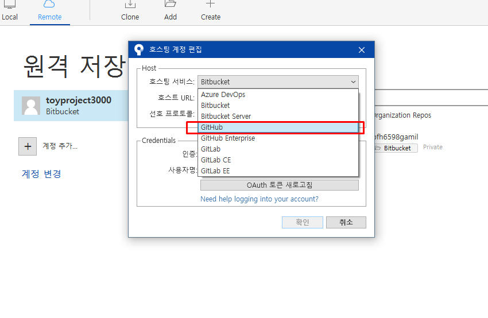Screen dimensions: 488x318
Task: Choose GitHub Enterprise from the list
Action: [x=278, y=138]
